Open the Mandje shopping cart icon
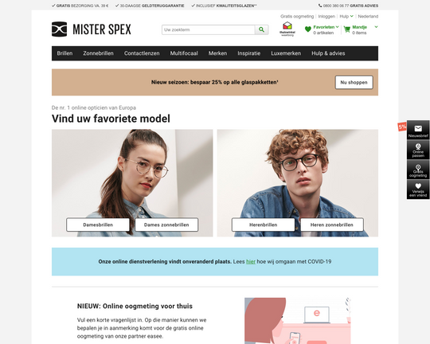 [x=347, y=29]
